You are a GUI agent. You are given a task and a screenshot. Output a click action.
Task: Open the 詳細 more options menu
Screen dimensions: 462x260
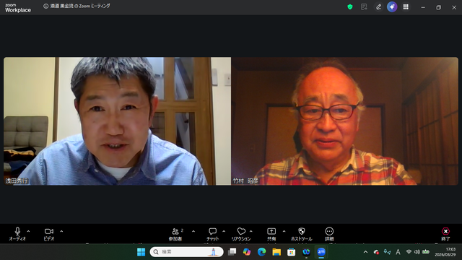(x=329, y=234)
